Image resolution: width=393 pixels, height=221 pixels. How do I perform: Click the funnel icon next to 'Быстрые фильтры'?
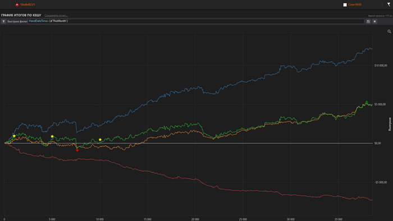tap(3, 21)
